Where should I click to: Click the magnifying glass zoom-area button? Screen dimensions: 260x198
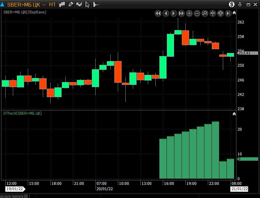(205, 13)
